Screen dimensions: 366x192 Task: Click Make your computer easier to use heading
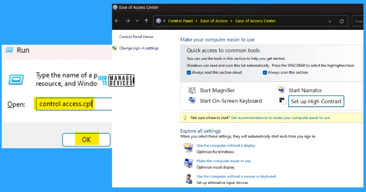pos(217,40)
